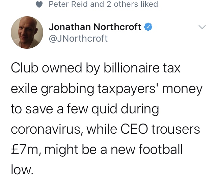Viewport: 216px width, 175px height.
Task: Click the word 'billionaire' in the tweet
Action: [x=131, y=68]
